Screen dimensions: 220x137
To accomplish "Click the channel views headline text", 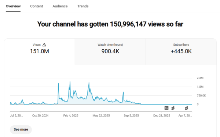I will [110, 24].
